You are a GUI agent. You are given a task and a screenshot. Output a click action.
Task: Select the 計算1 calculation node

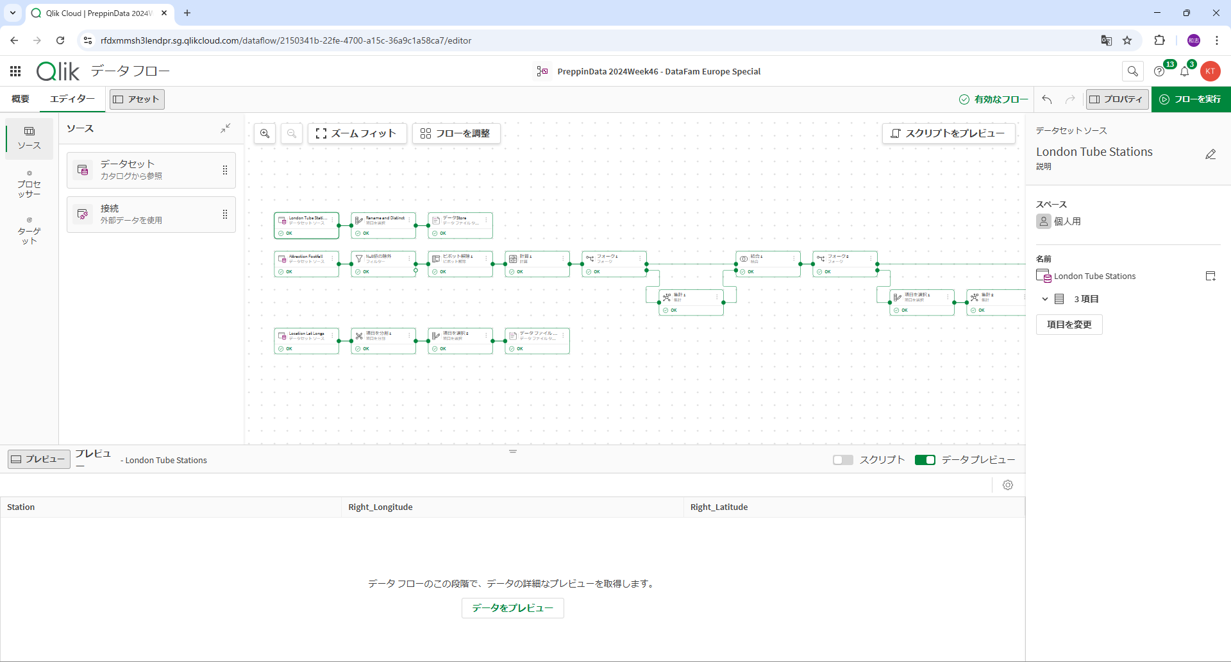(x=537, y=264)
